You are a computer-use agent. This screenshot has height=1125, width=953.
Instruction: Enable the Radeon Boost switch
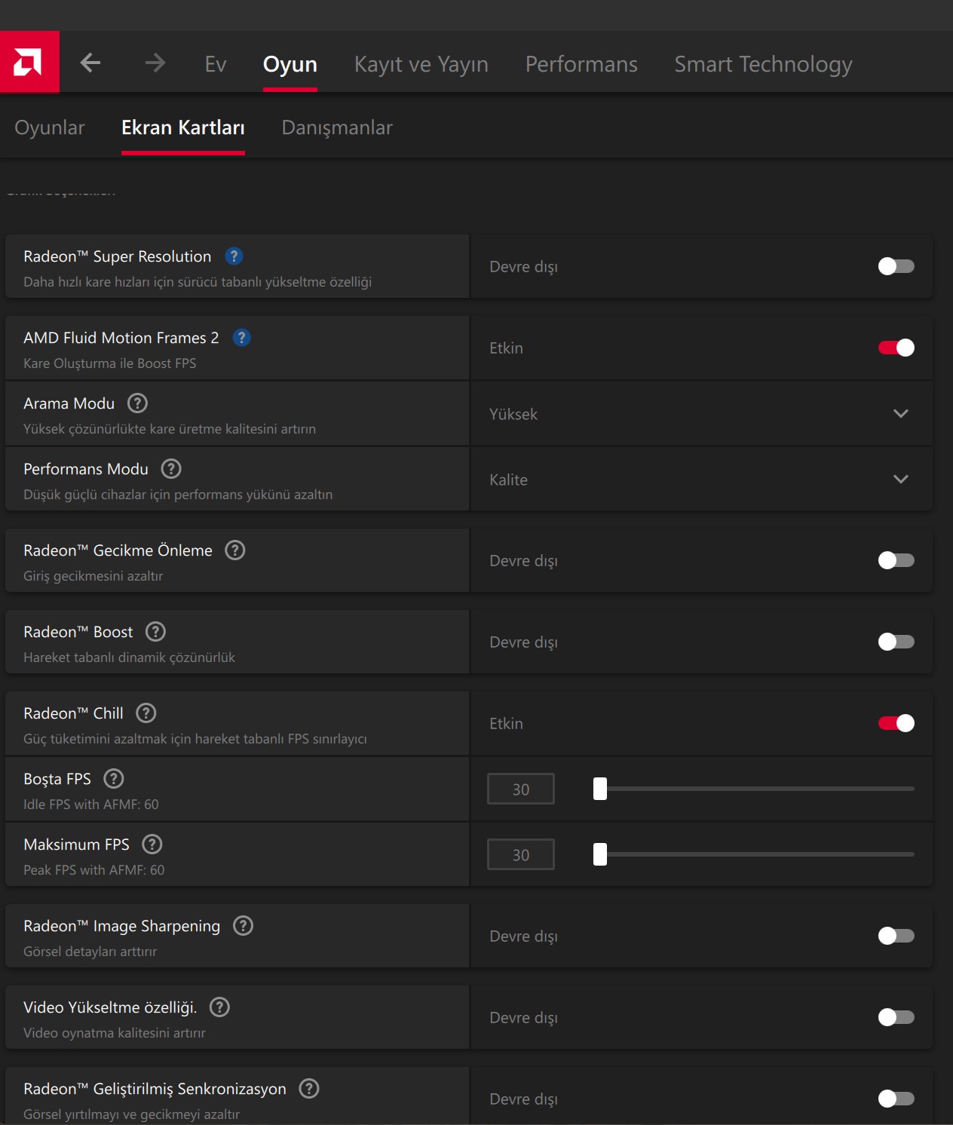tap(896, 642)
